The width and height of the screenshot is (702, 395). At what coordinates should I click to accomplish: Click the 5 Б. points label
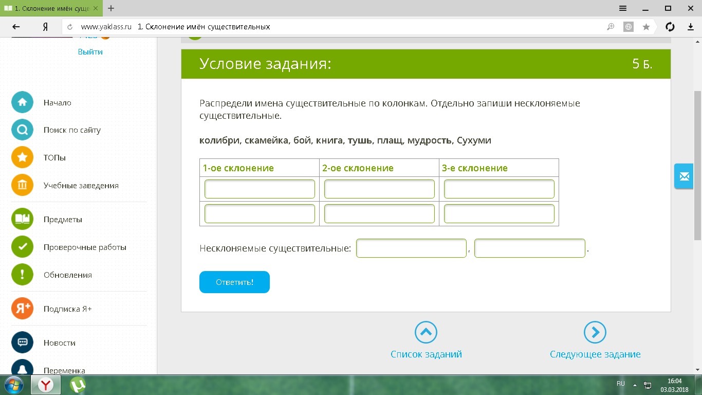coord(642,64)
